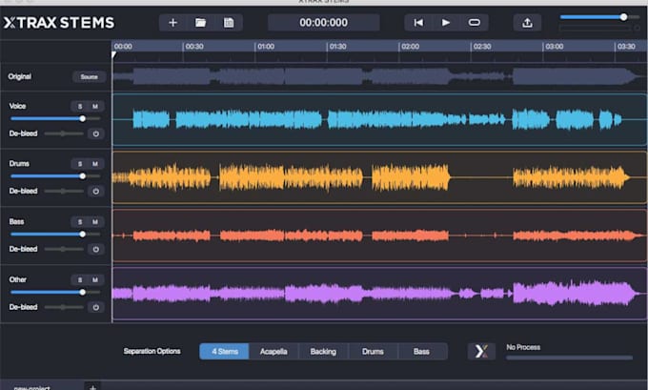Enable De-bleed power button for Drums
This screenshot has width=648, height=390.
click(x=96, y=191)
